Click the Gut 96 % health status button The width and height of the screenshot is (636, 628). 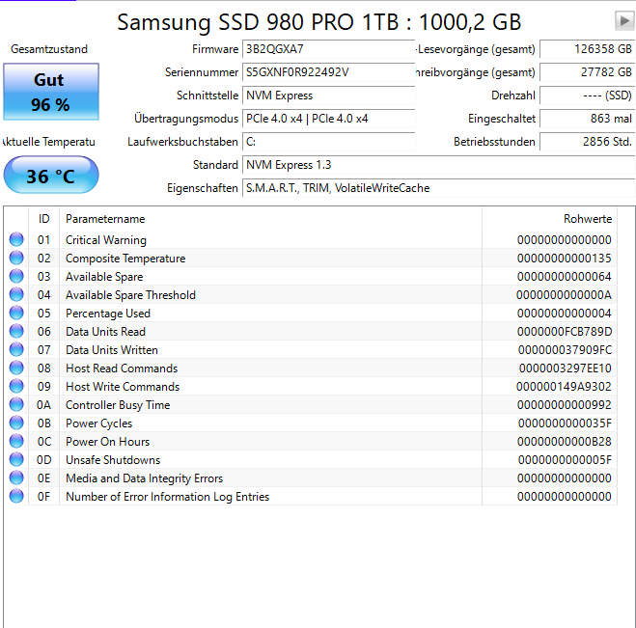pos(51,92)
